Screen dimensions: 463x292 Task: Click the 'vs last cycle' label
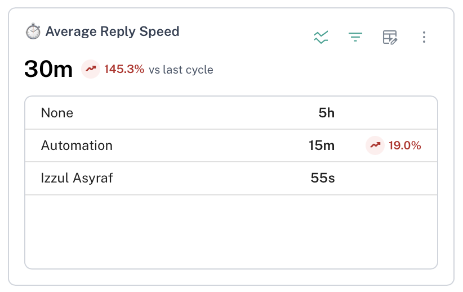(x=181, y=70)
